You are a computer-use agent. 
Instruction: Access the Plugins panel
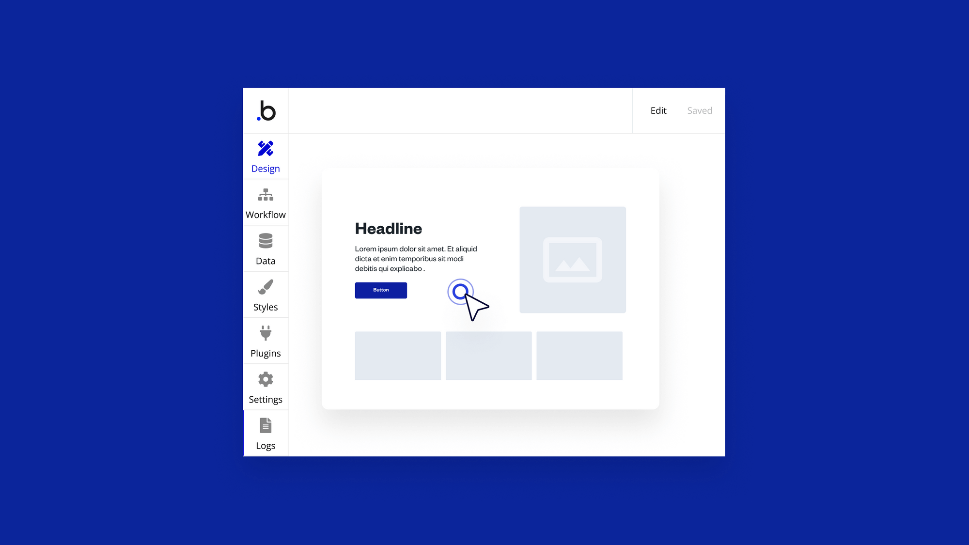pyautogui.click(x=266, y=340)
